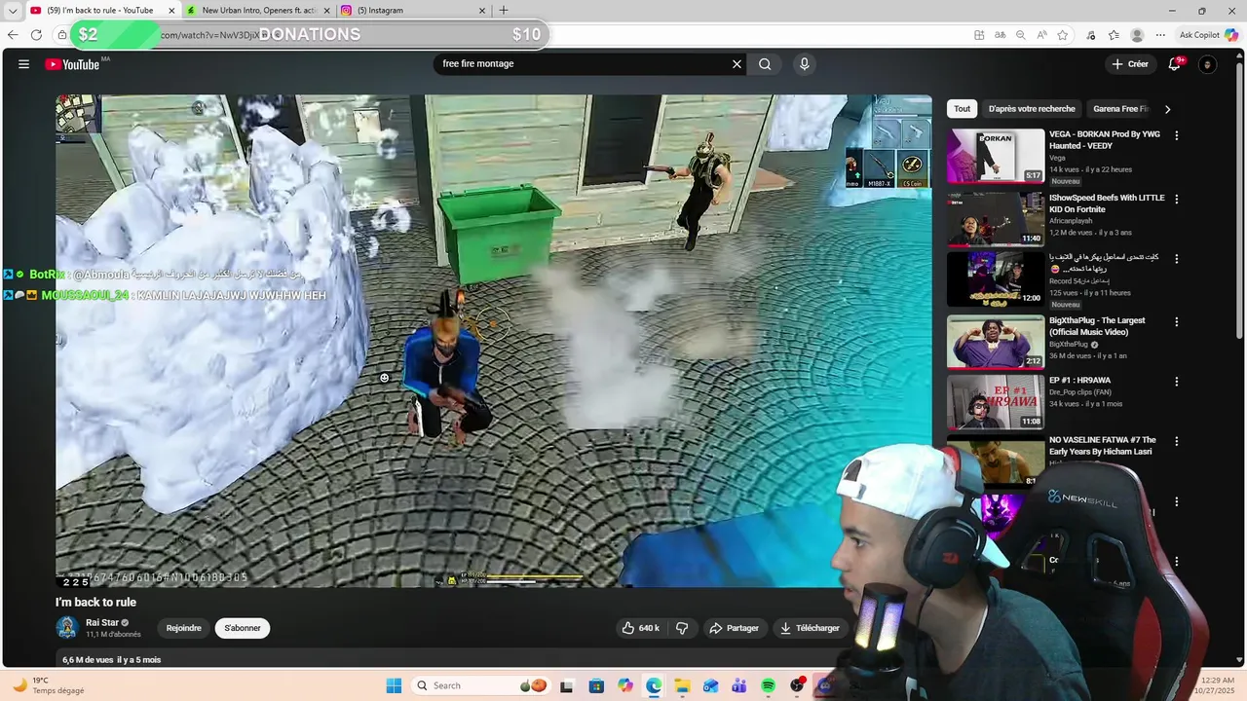1247x701 pixels.
Task: Open File Explorer from the taskbar
Action: point(682,685)
